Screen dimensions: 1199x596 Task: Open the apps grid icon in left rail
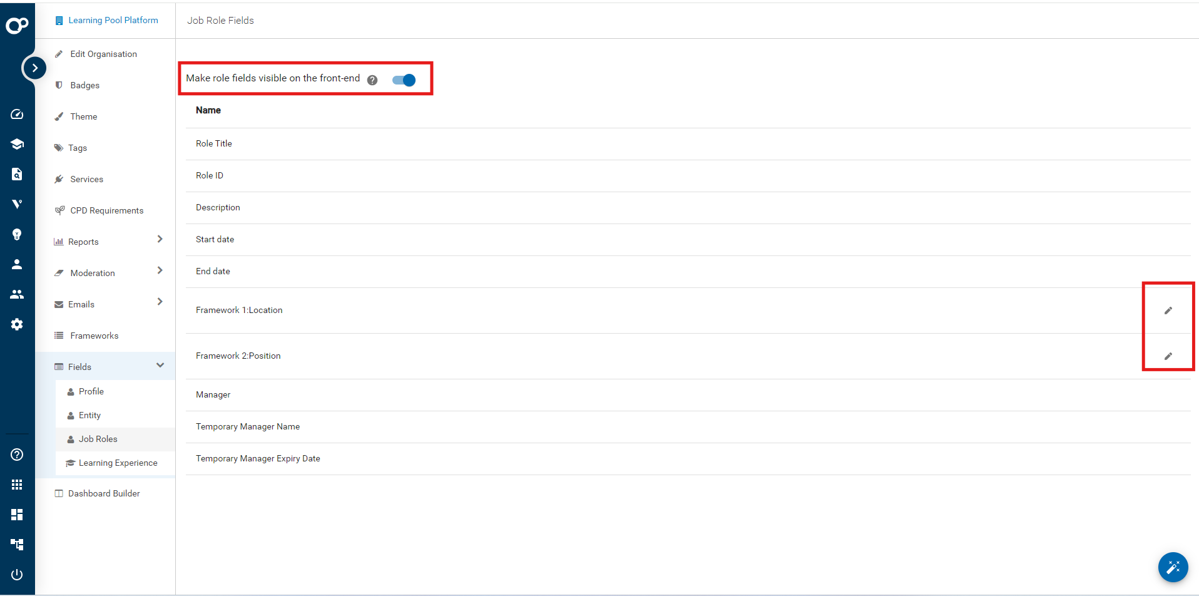[x=17, y=485]
